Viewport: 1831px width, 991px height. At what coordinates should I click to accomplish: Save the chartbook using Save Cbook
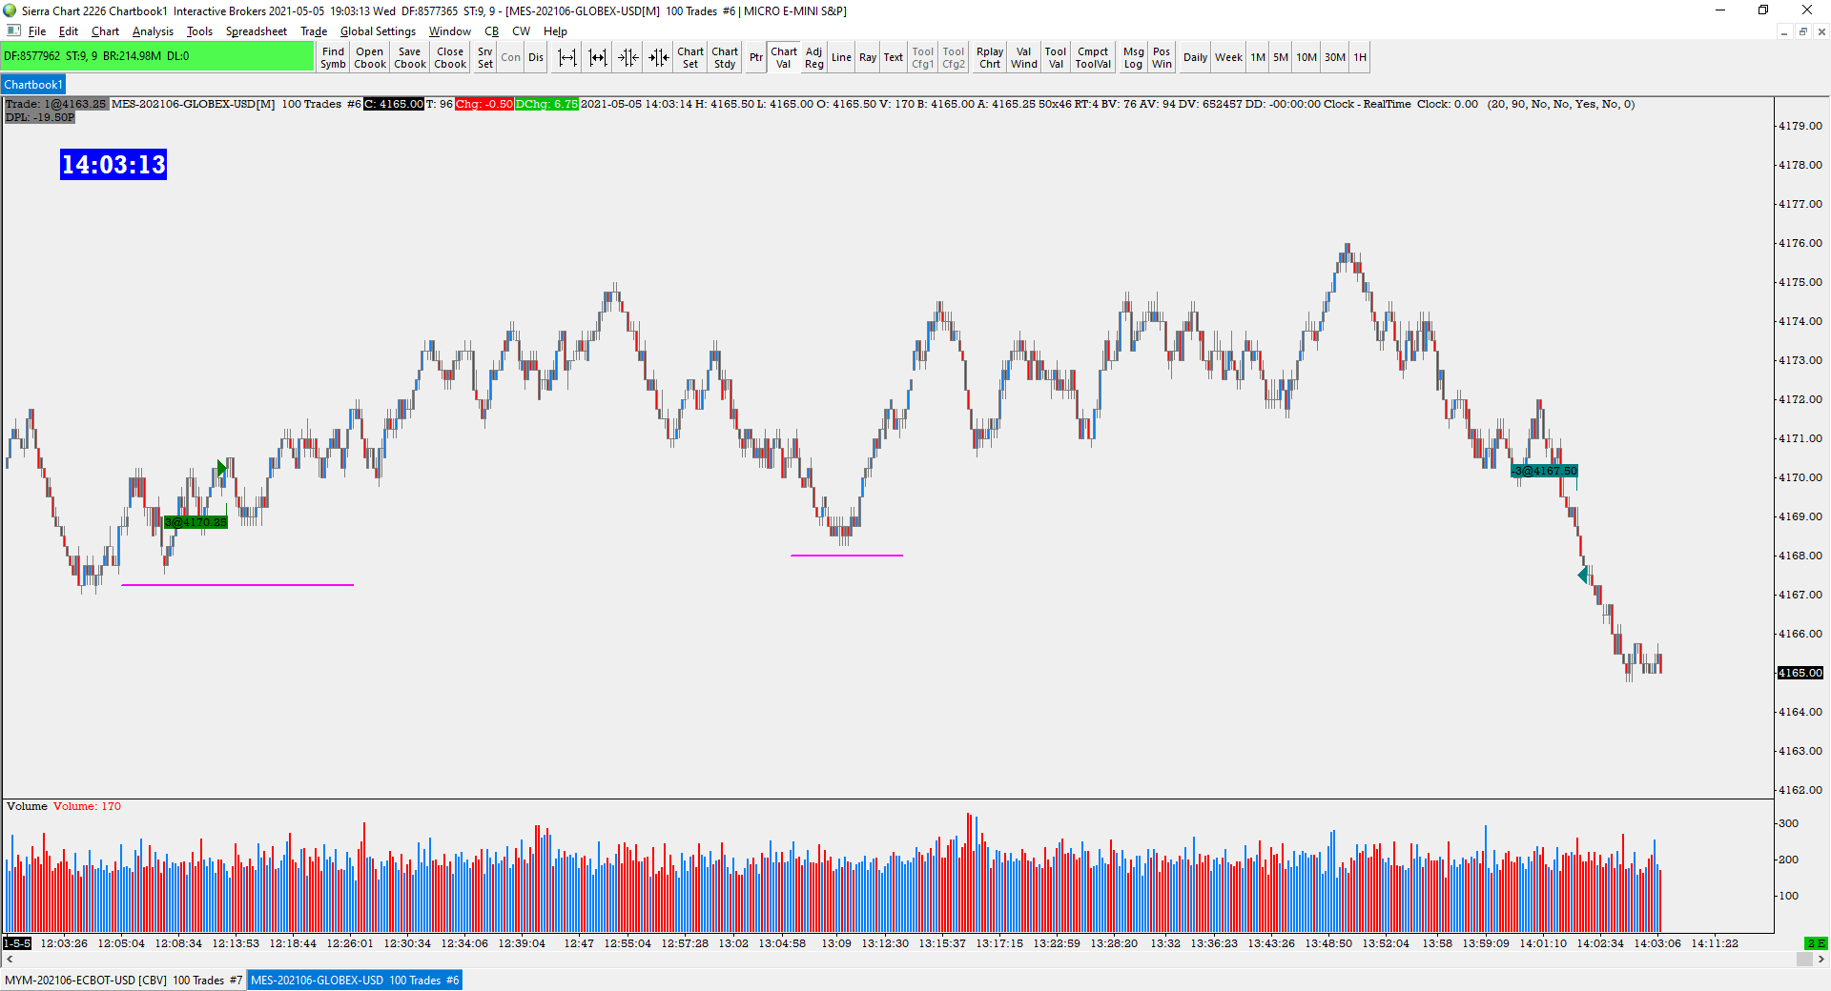[410, 57]
